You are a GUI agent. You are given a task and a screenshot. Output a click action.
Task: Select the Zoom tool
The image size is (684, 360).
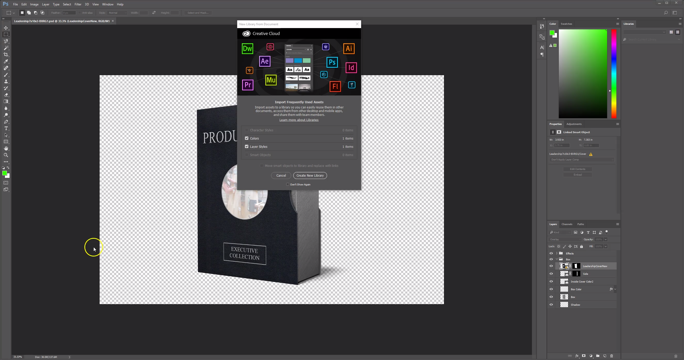click(6, 155)
